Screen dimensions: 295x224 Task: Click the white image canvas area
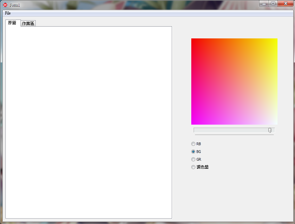[89, 122]
